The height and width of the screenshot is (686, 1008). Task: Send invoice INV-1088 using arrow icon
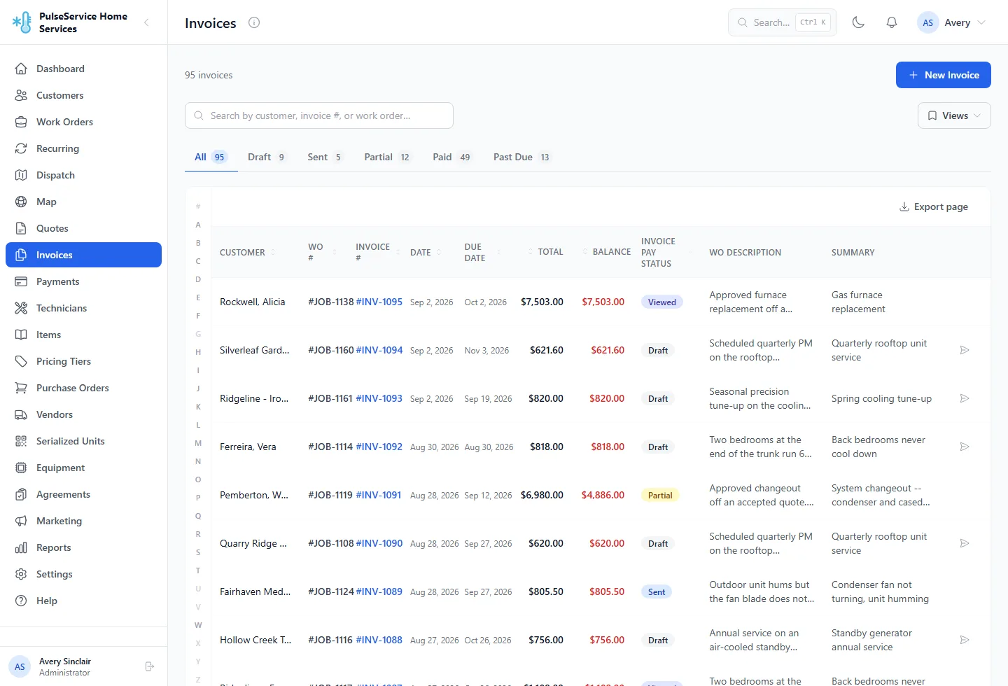click(x=965, y=640)
